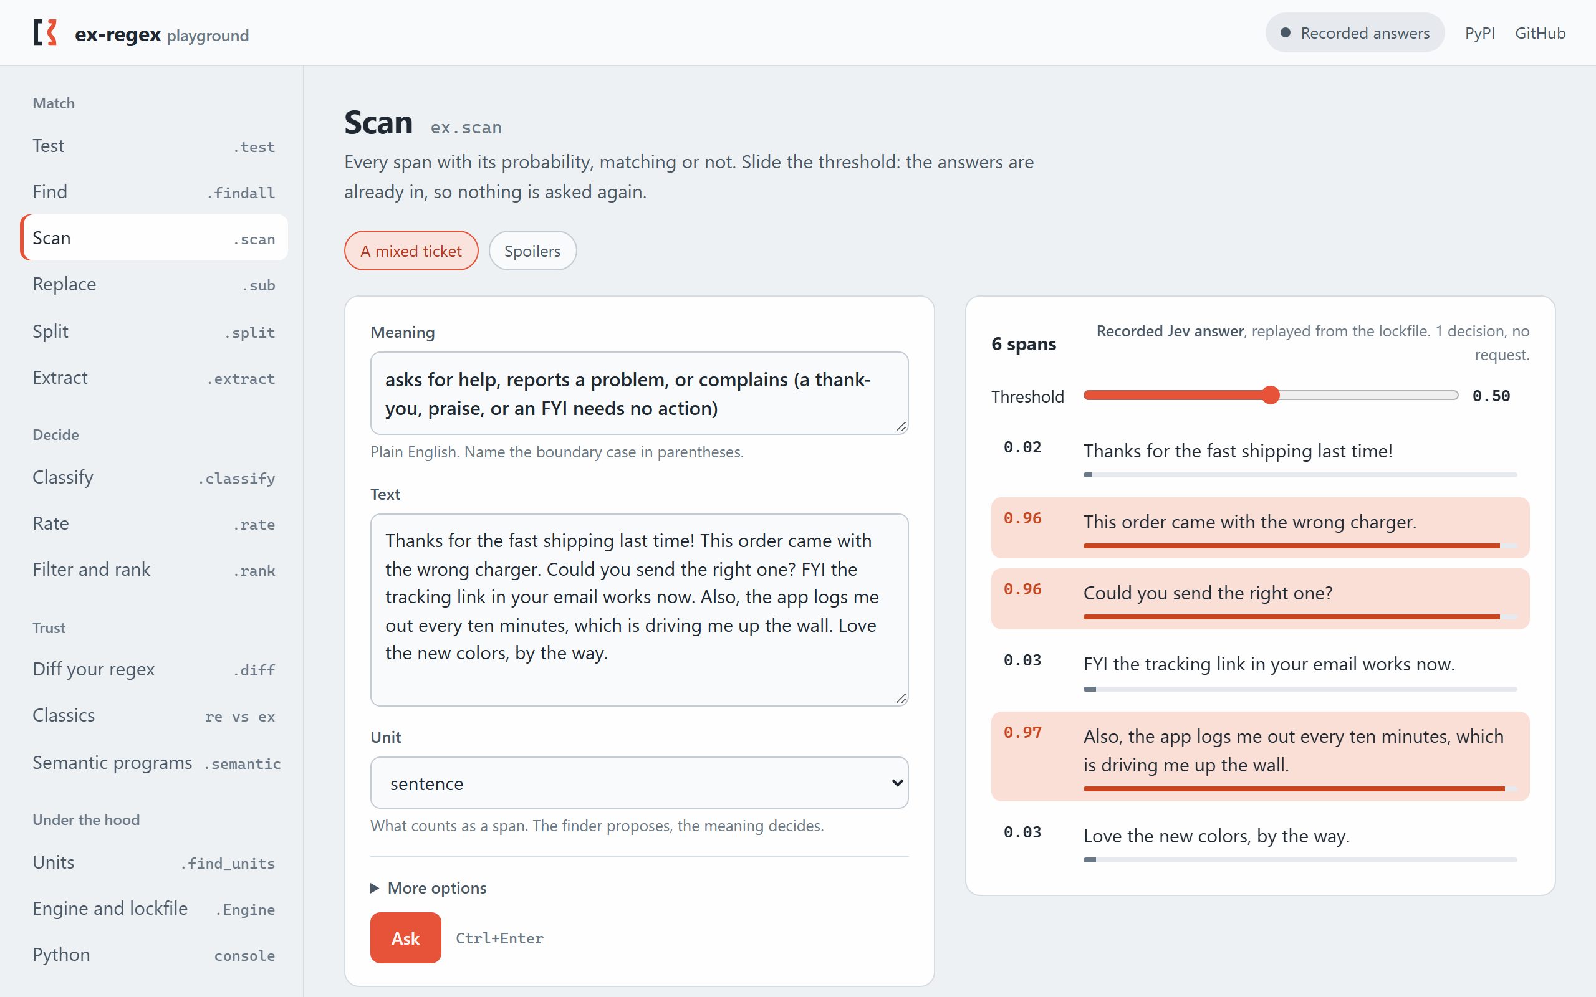Open Semantic programs page

153,763
